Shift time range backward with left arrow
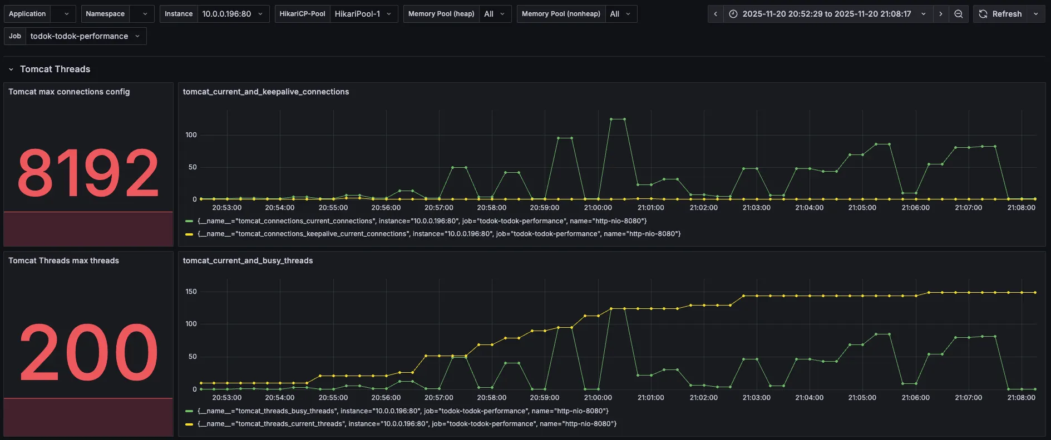Image resolution: width=1051 pixels, height=440 pixels. [716, 14]
